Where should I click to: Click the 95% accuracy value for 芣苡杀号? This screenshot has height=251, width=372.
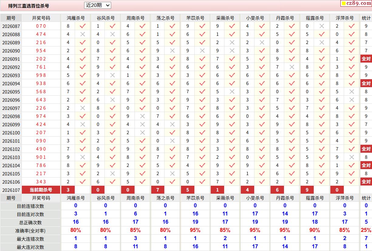click(195, 230)
